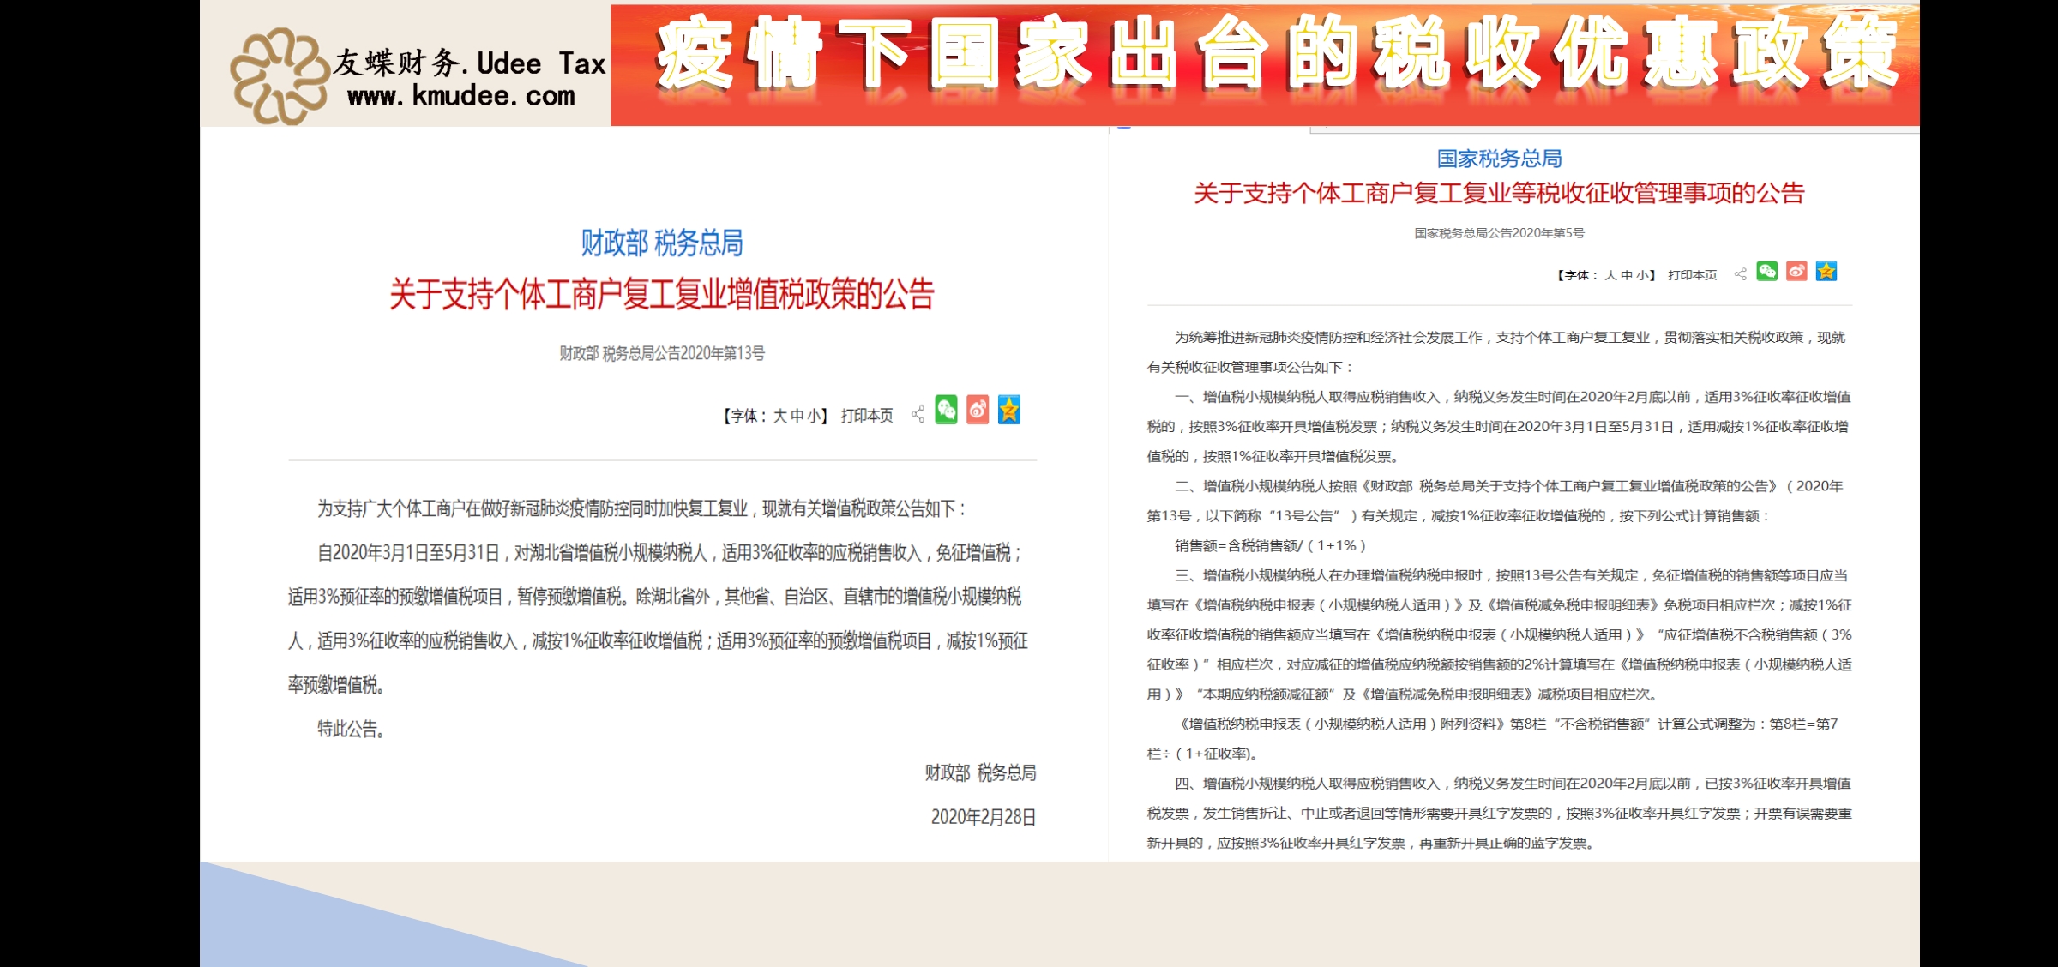Click the WeChat share icon on 2020年第5号 page
This screenshot has width=2058, height=967.
[x=1767, y=271]
